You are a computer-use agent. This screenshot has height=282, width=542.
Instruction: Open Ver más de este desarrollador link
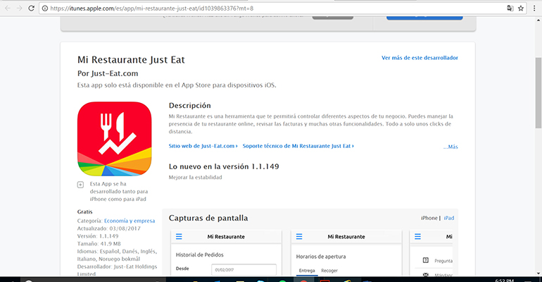[420, 58]
